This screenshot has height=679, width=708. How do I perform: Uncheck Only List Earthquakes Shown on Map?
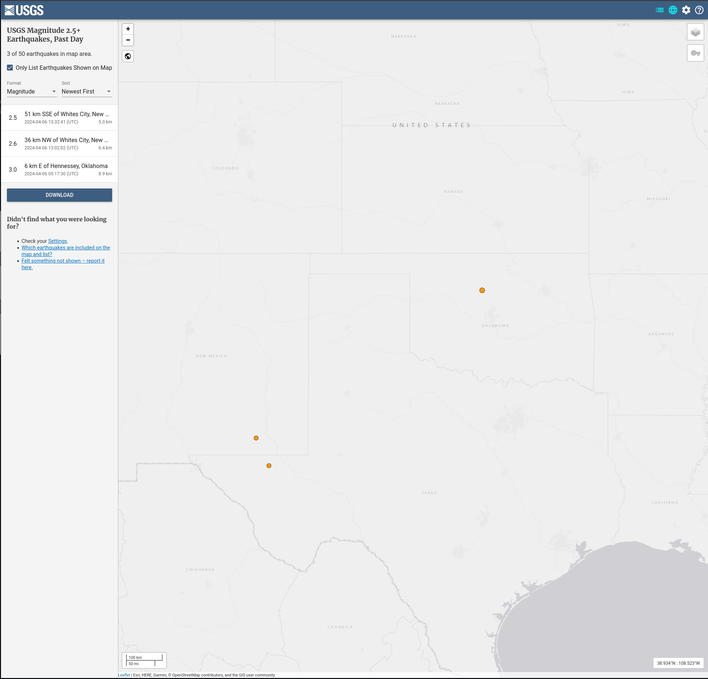click(10, 68)
